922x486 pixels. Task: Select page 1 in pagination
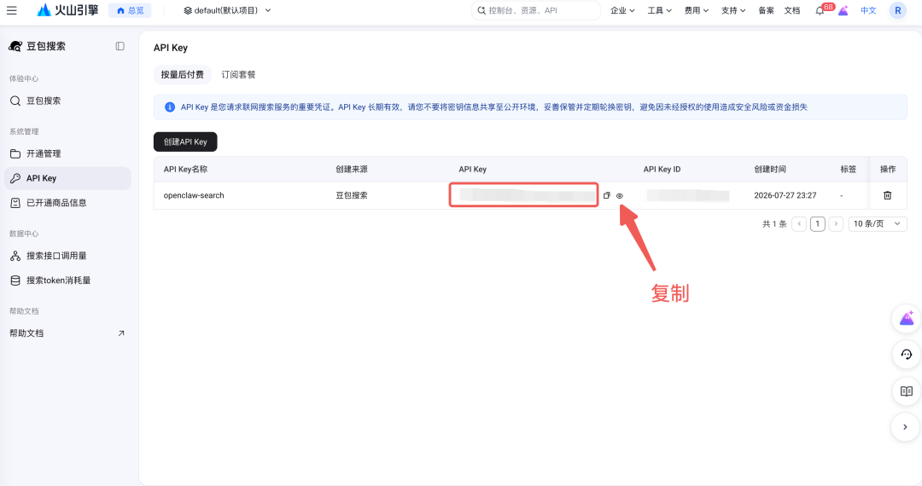point(817,223)
